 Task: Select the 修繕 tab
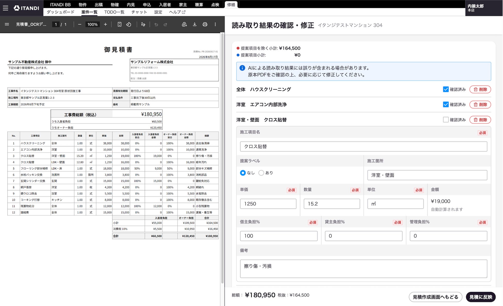coord(231,5)
